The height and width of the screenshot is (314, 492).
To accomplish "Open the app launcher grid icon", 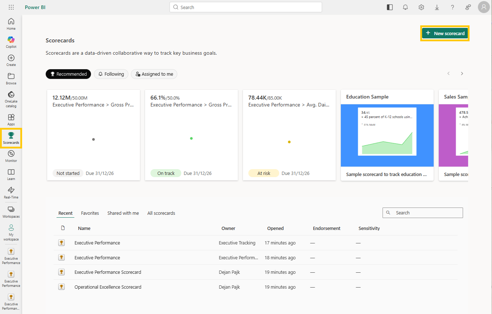I will click(11, 7).
